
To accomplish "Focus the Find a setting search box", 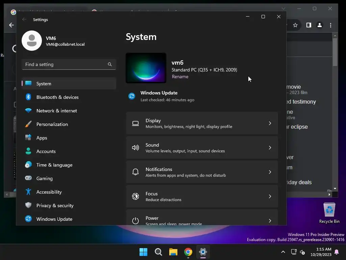I will pyautogui.click(x=69, y=64).
